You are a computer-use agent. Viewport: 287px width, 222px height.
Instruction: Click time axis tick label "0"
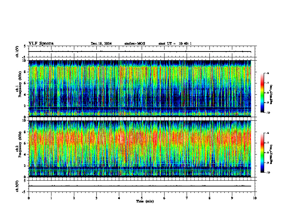tap(29, 198)
